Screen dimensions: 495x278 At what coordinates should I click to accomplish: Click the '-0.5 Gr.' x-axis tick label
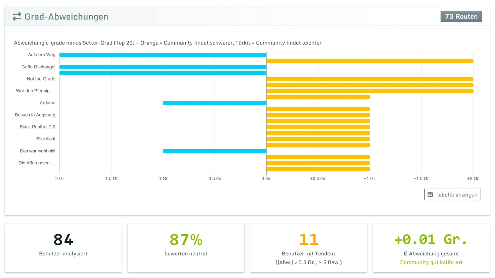[x=215, y=179]
